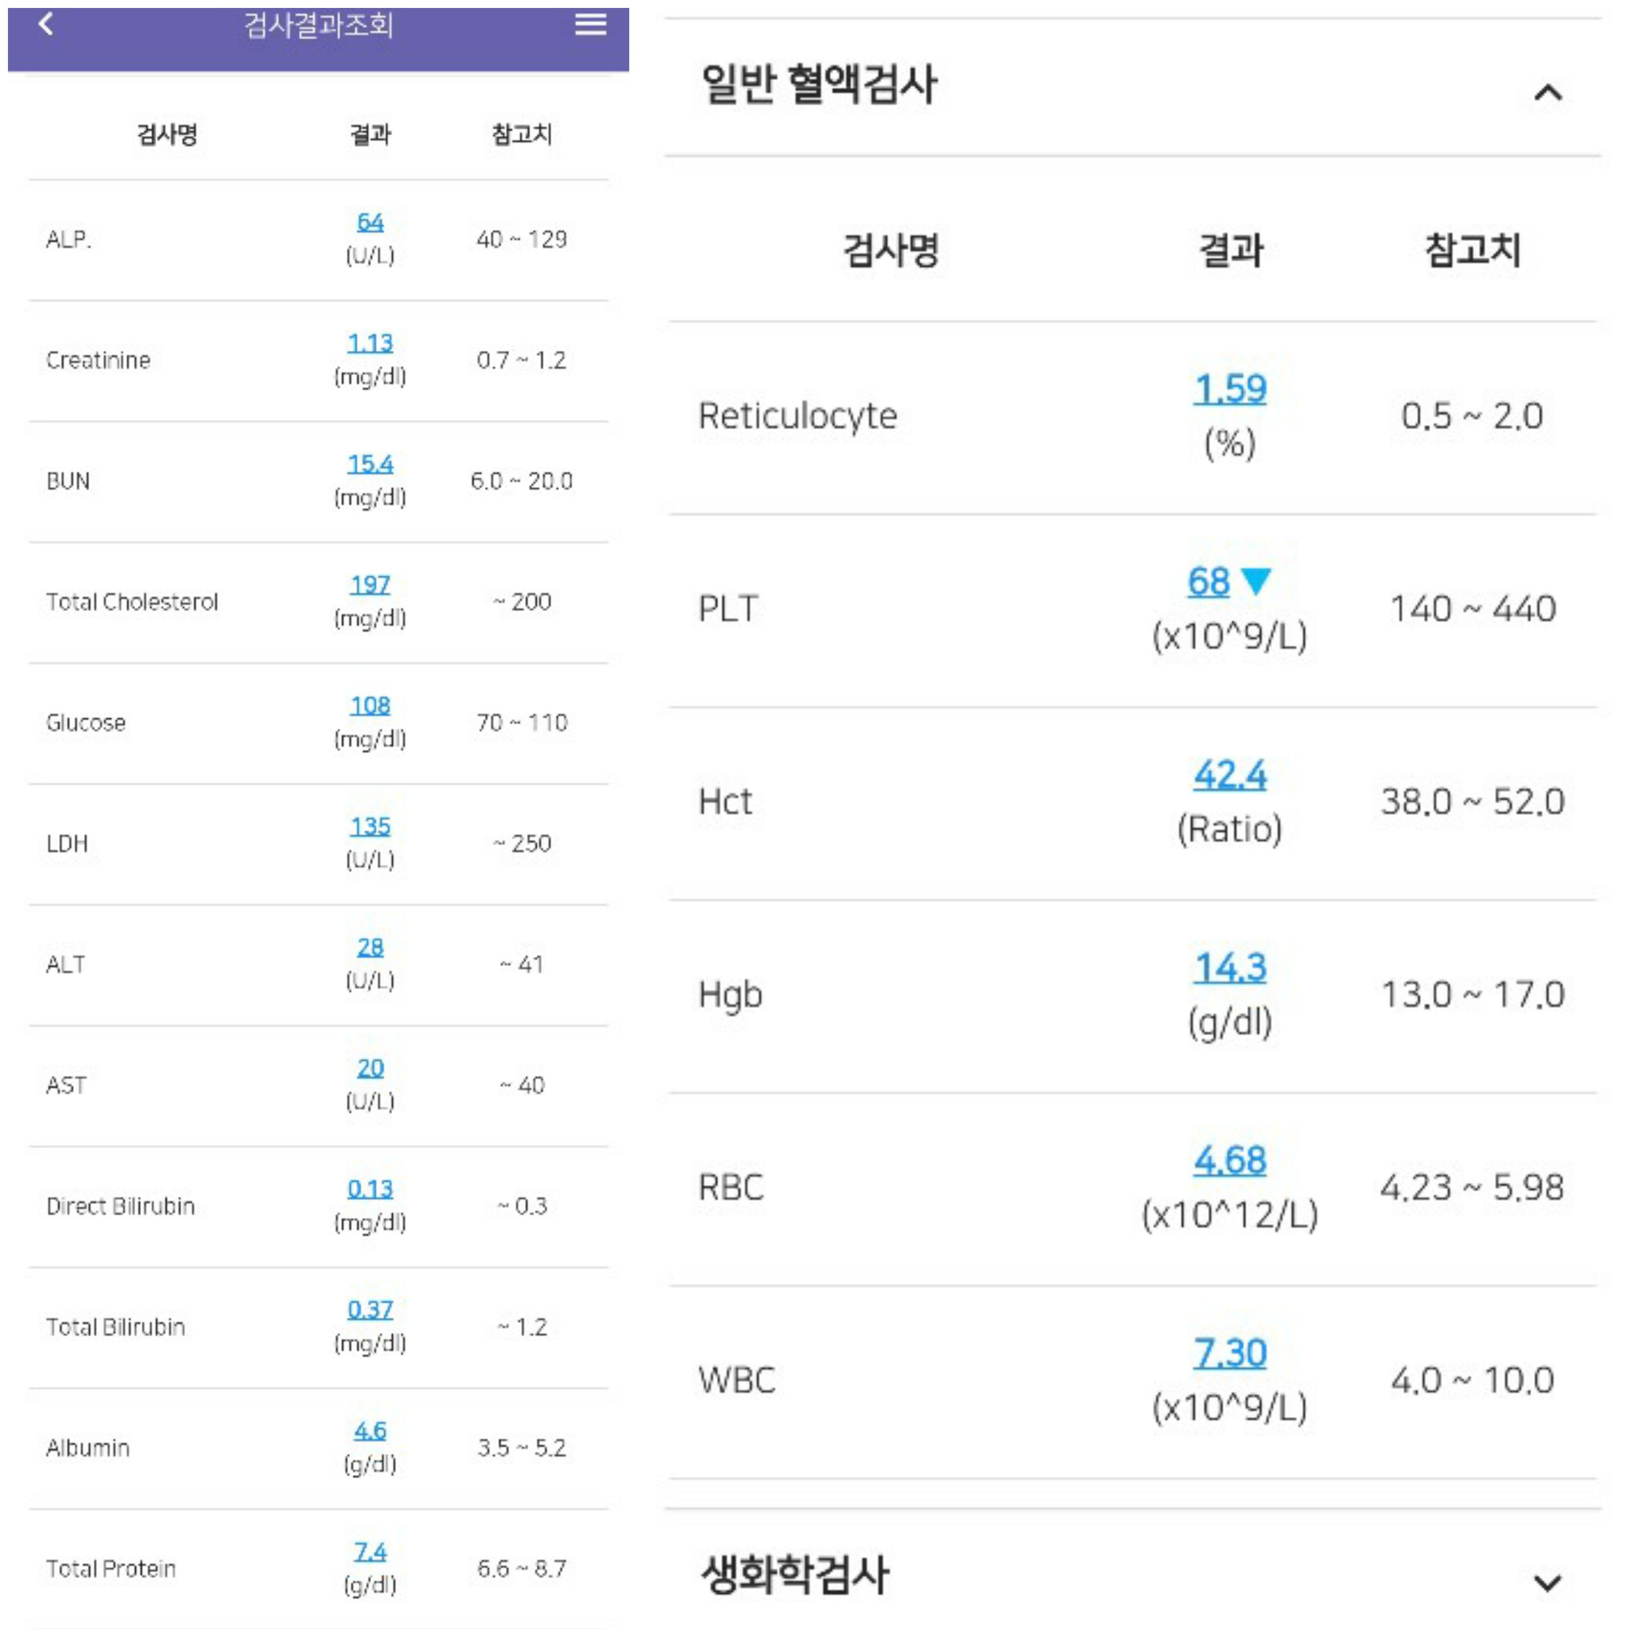View RBC result 4.68 details
Screen dimensions: 1637x1637
pos(1229,1160)
